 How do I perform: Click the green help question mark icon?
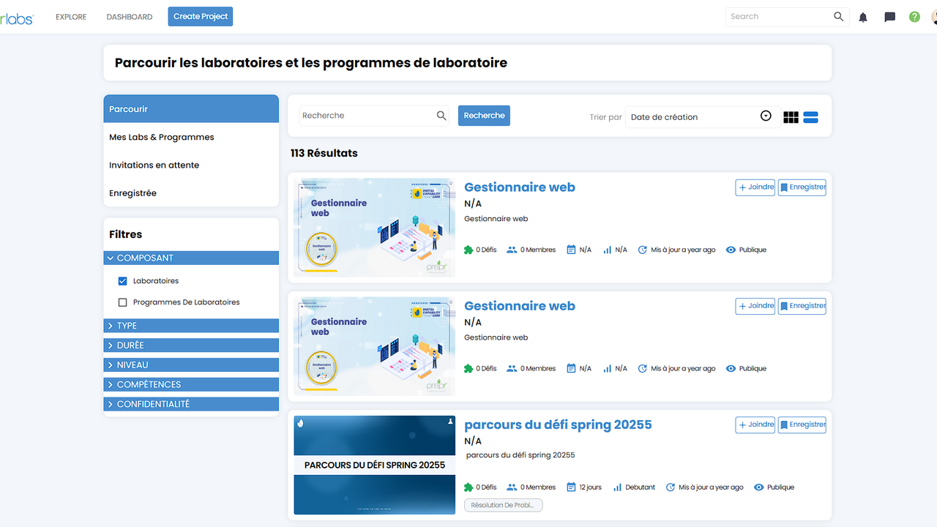(914, 17)
